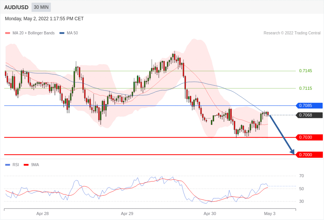Viewport: 324px width, 220px height.
Task: Click the RSI blue legend swatch
Action: [8, 165]
